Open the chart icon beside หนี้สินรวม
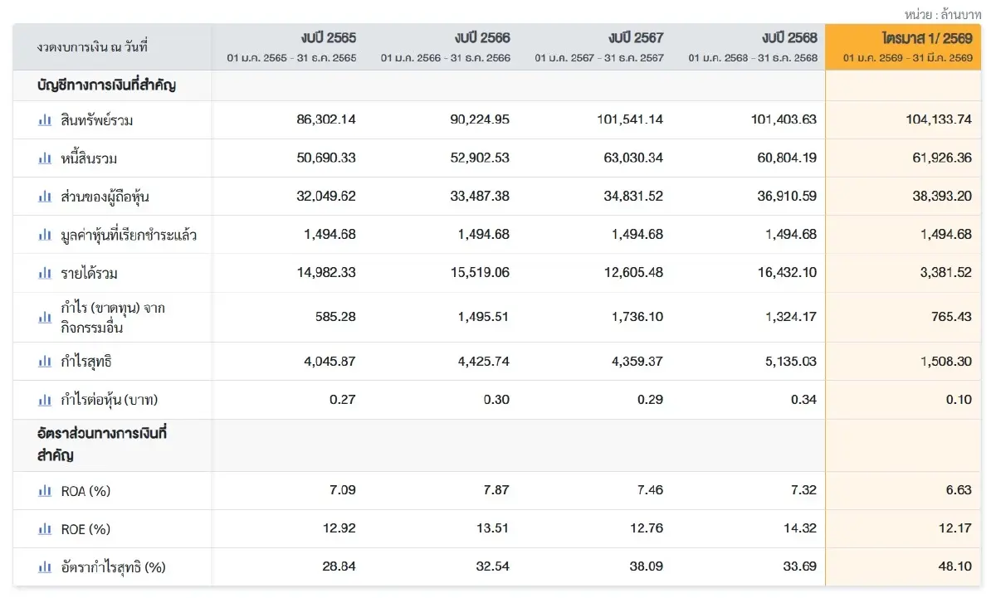 pos(45,158)
